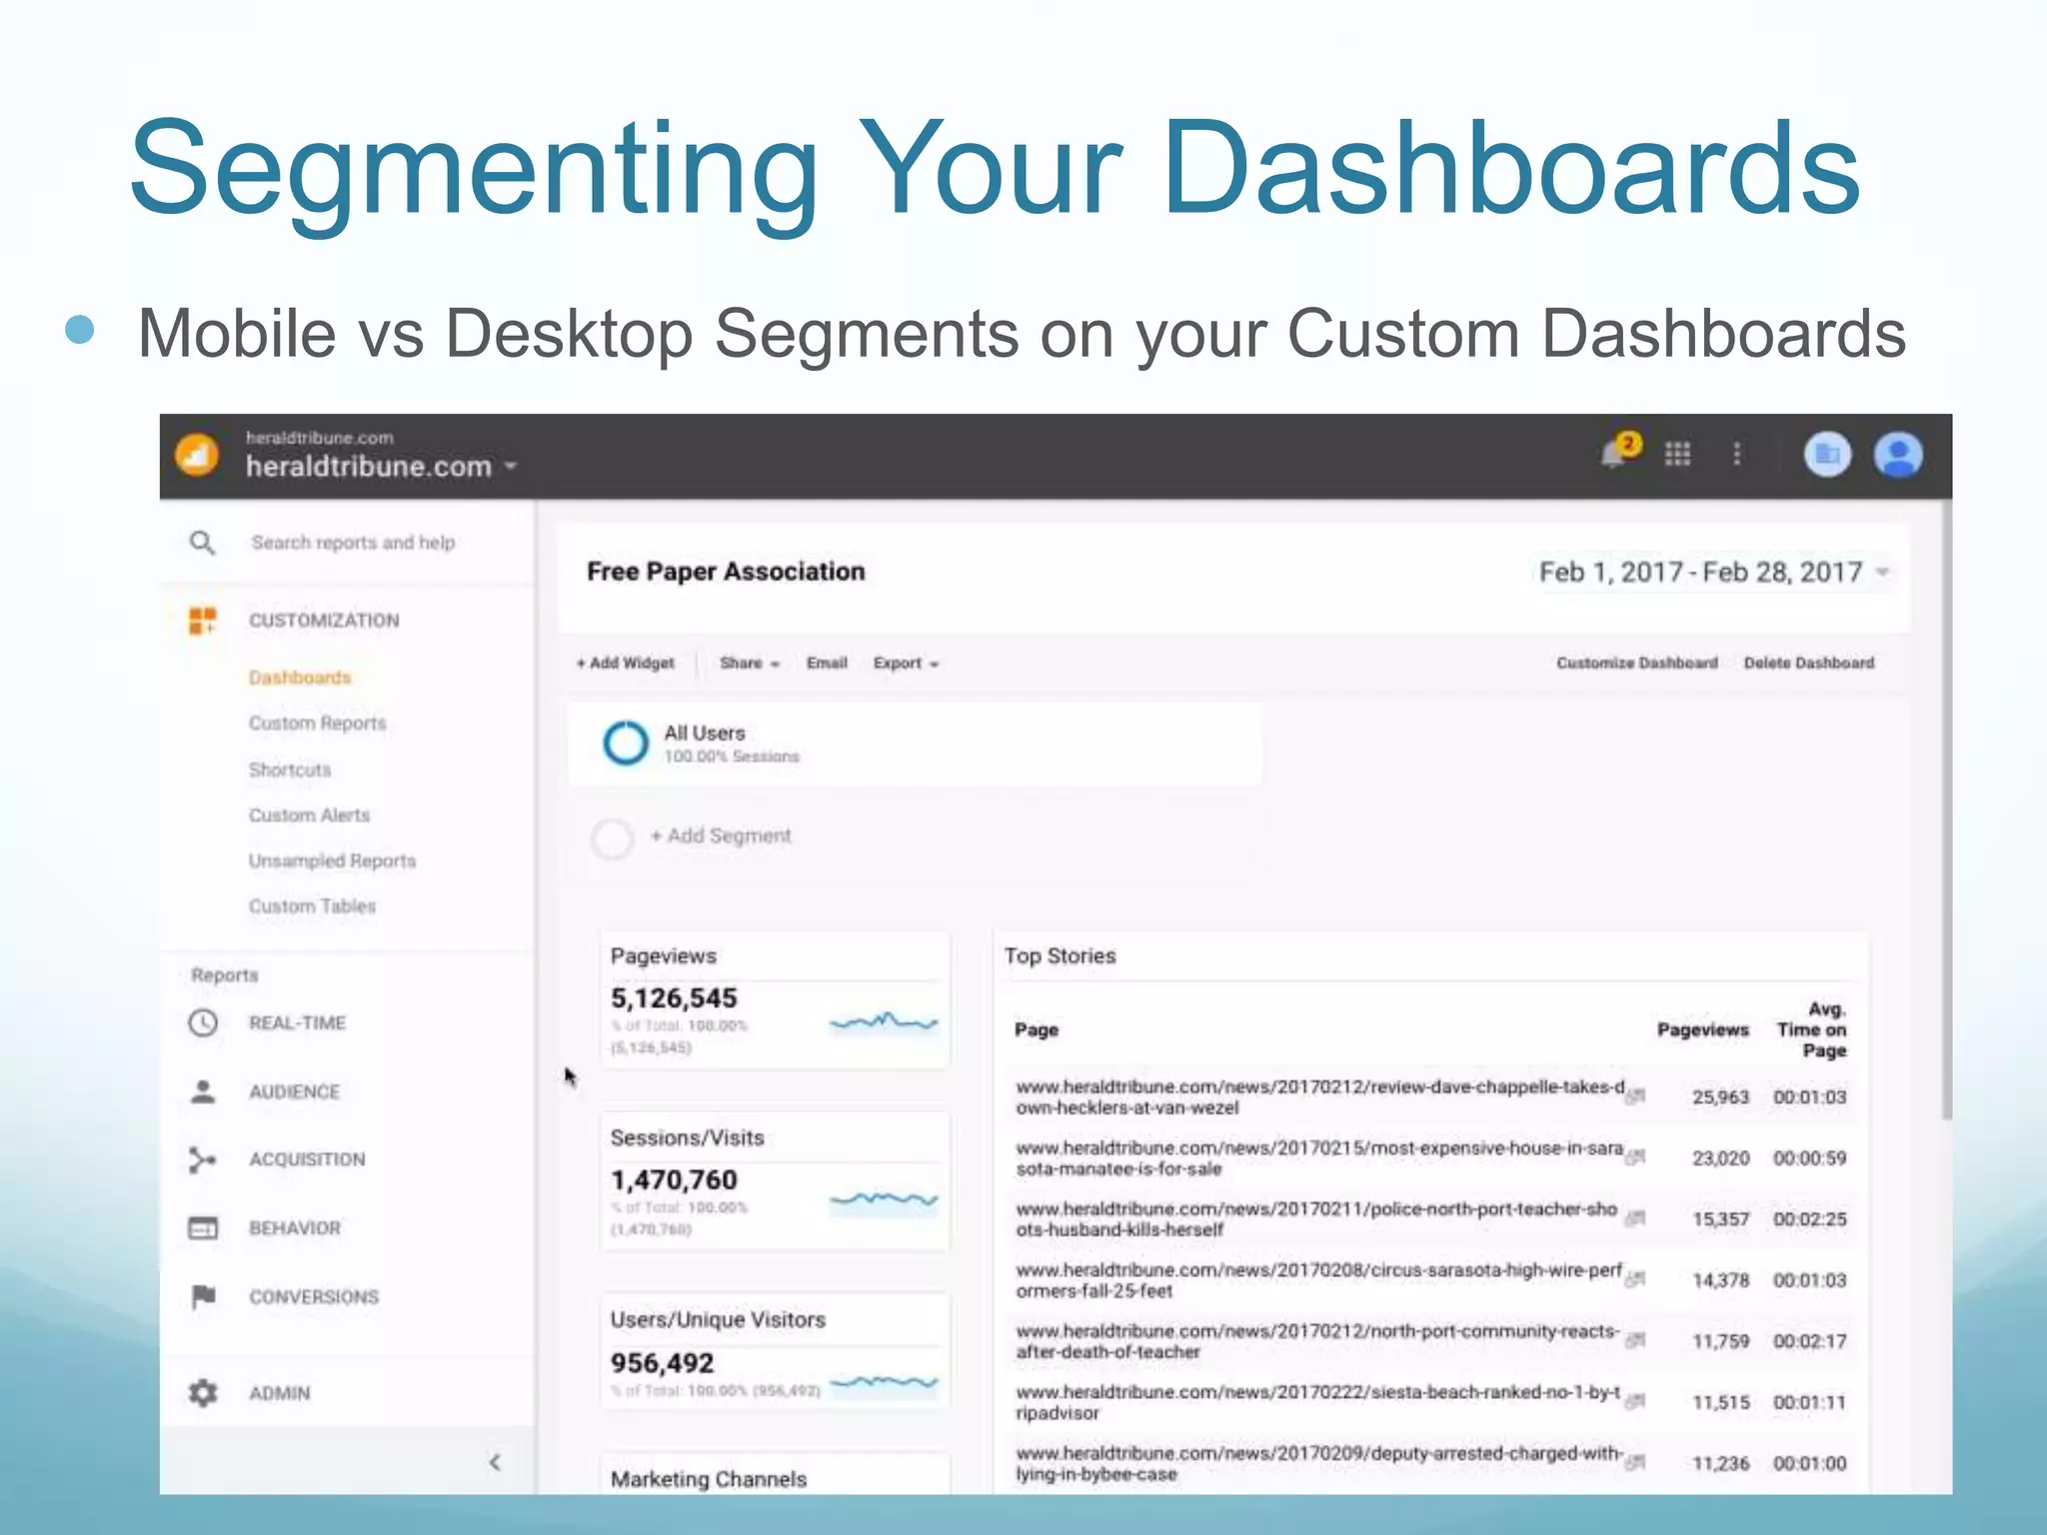The height and width of the screenshot is (1535, 2047).
Task: Click the Avg. Time on Page header
Action: pos(1811,1029)
